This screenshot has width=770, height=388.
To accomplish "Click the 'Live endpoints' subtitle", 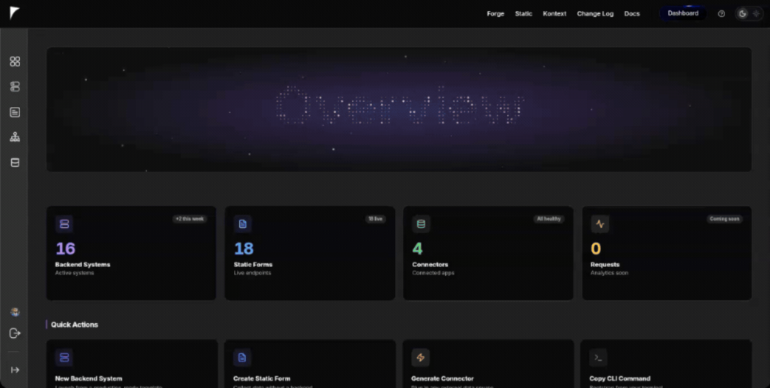I will [253, 272].
